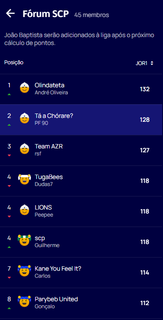This screenshot has width=163, height=320.
Task: Click the Posição column header
Action: [x=14, y=62]
